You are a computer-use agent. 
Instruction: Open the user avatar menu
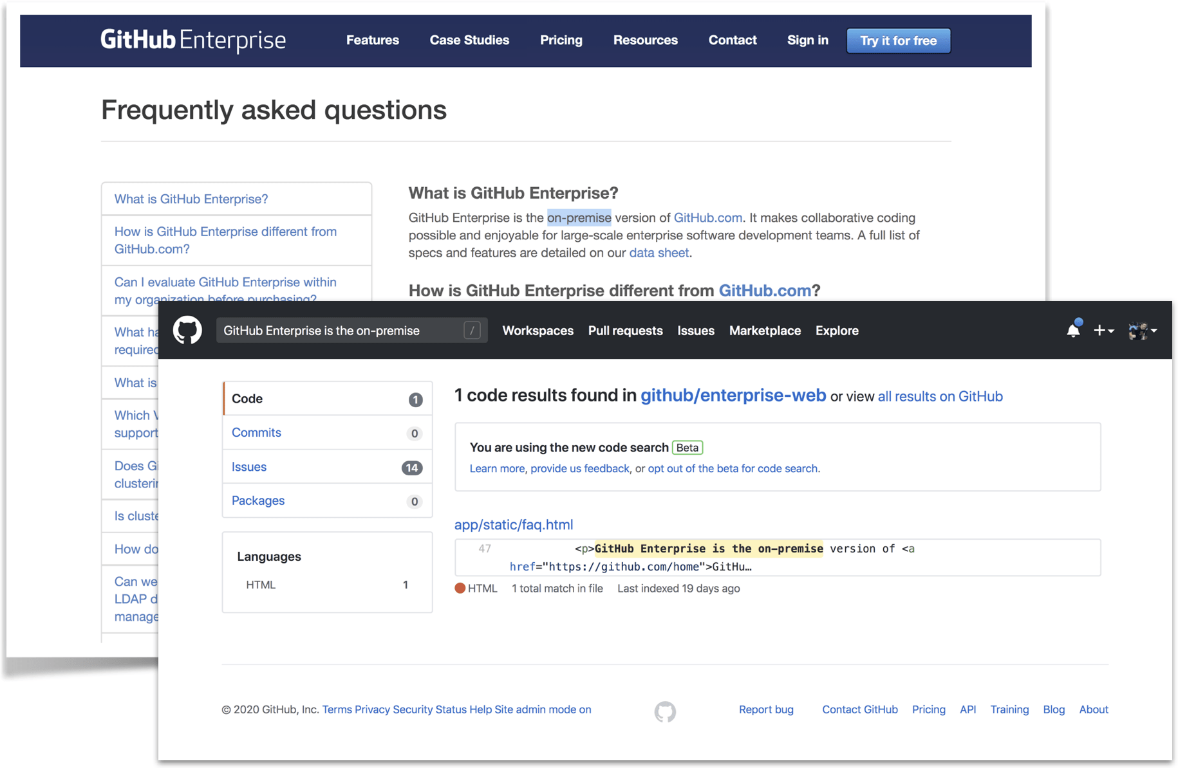coord(1143,331)
